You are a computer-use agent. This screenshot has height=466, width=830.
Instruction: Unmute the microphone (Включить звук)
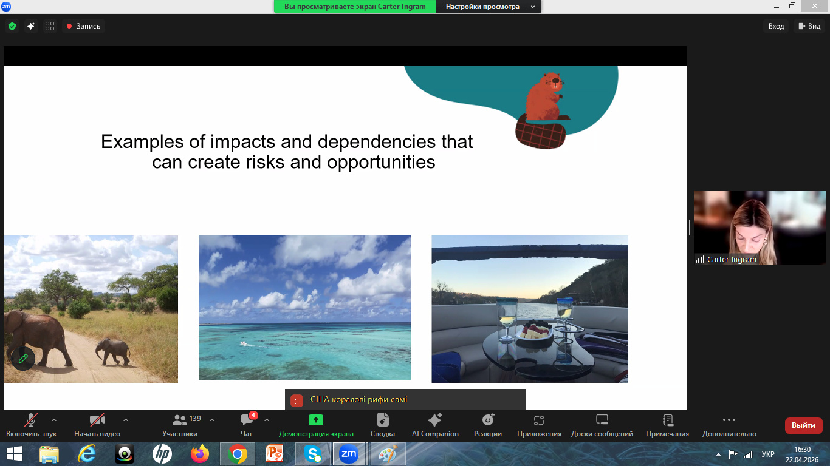pos(31,424)
